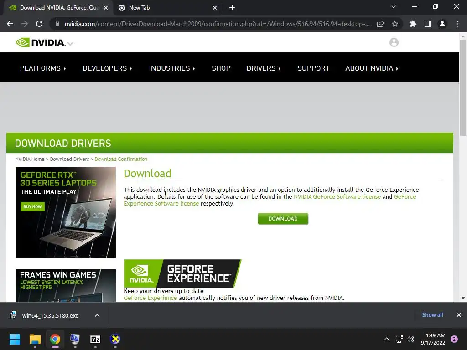Screen dimensions: 467x350
Task: Expand options for win64_15.36.5180.exe download
Action: (97, 315)
